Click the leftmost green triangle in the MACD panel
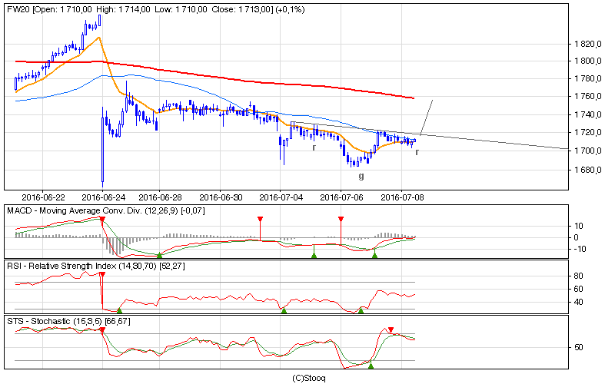The image size is (615, 384). pos(159,255)
